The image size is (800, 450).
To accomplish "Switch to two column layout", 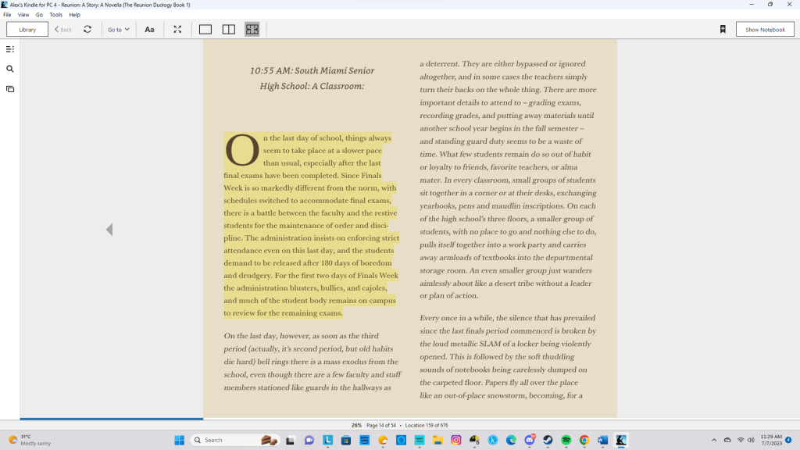I will (228, 30).
